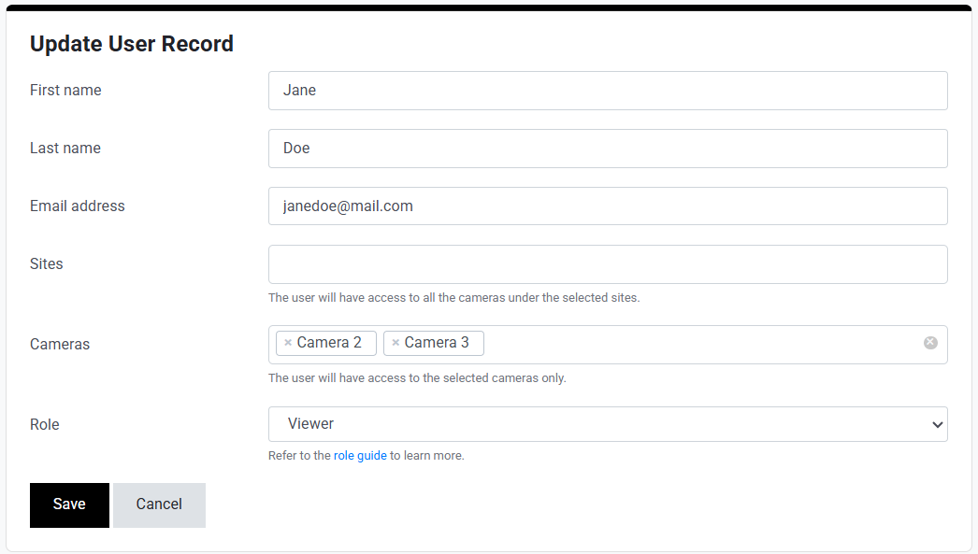Image resolution: width=978 pixels, height=554 pixels.
Task: Select the Email address input field
Action: pos(608,206)
